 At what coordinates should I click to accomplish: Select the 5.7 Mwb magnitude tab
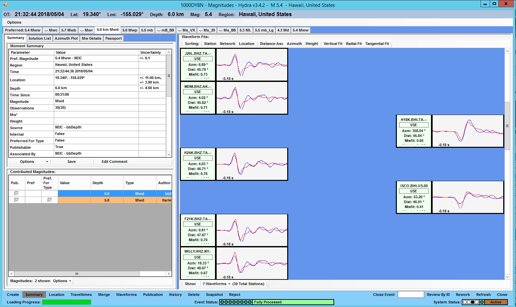69,30
